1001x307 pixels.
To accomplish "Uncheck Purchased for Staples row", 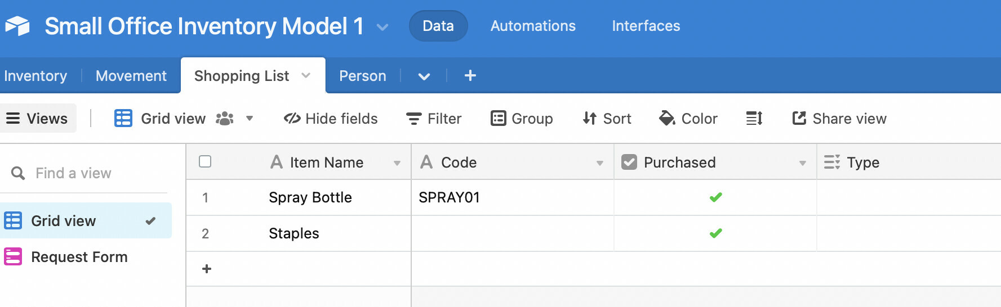I will click(715, 233).
